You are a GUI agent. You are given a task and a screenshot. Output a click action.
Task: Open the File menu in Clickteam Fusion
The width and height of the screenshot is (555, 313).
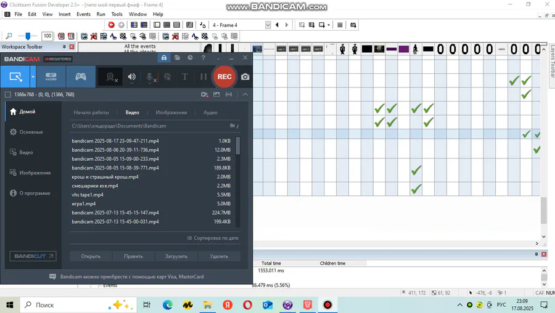pos(18,14)
